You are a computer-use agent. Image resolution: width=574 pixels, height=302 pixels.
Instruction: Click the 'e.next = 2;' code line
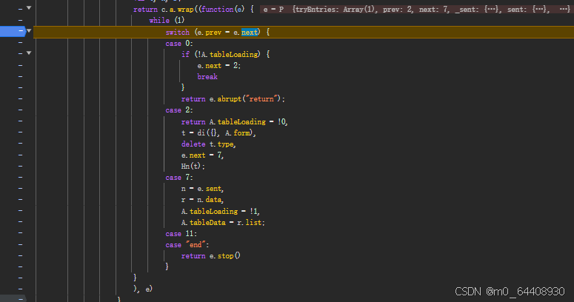[219, 66]
